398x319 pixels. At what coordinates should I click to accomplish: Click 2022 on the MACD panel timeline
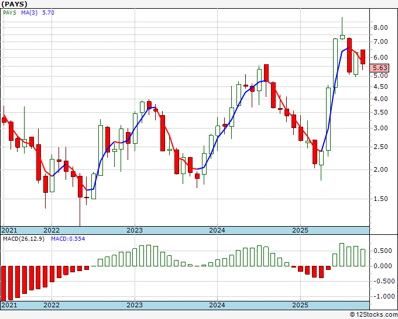[x=52, y=305]
